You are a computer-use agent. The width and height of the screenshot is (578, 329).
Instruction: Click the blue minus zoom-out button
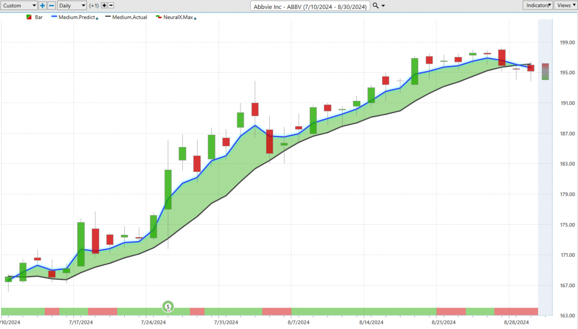tap(51, 6)
